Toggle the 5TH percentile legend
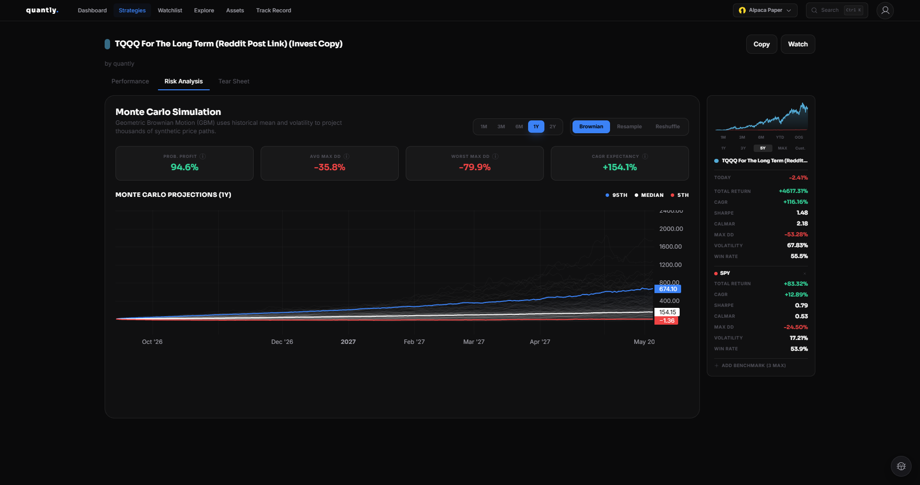The image size is (920, 485). pos(680,195)
